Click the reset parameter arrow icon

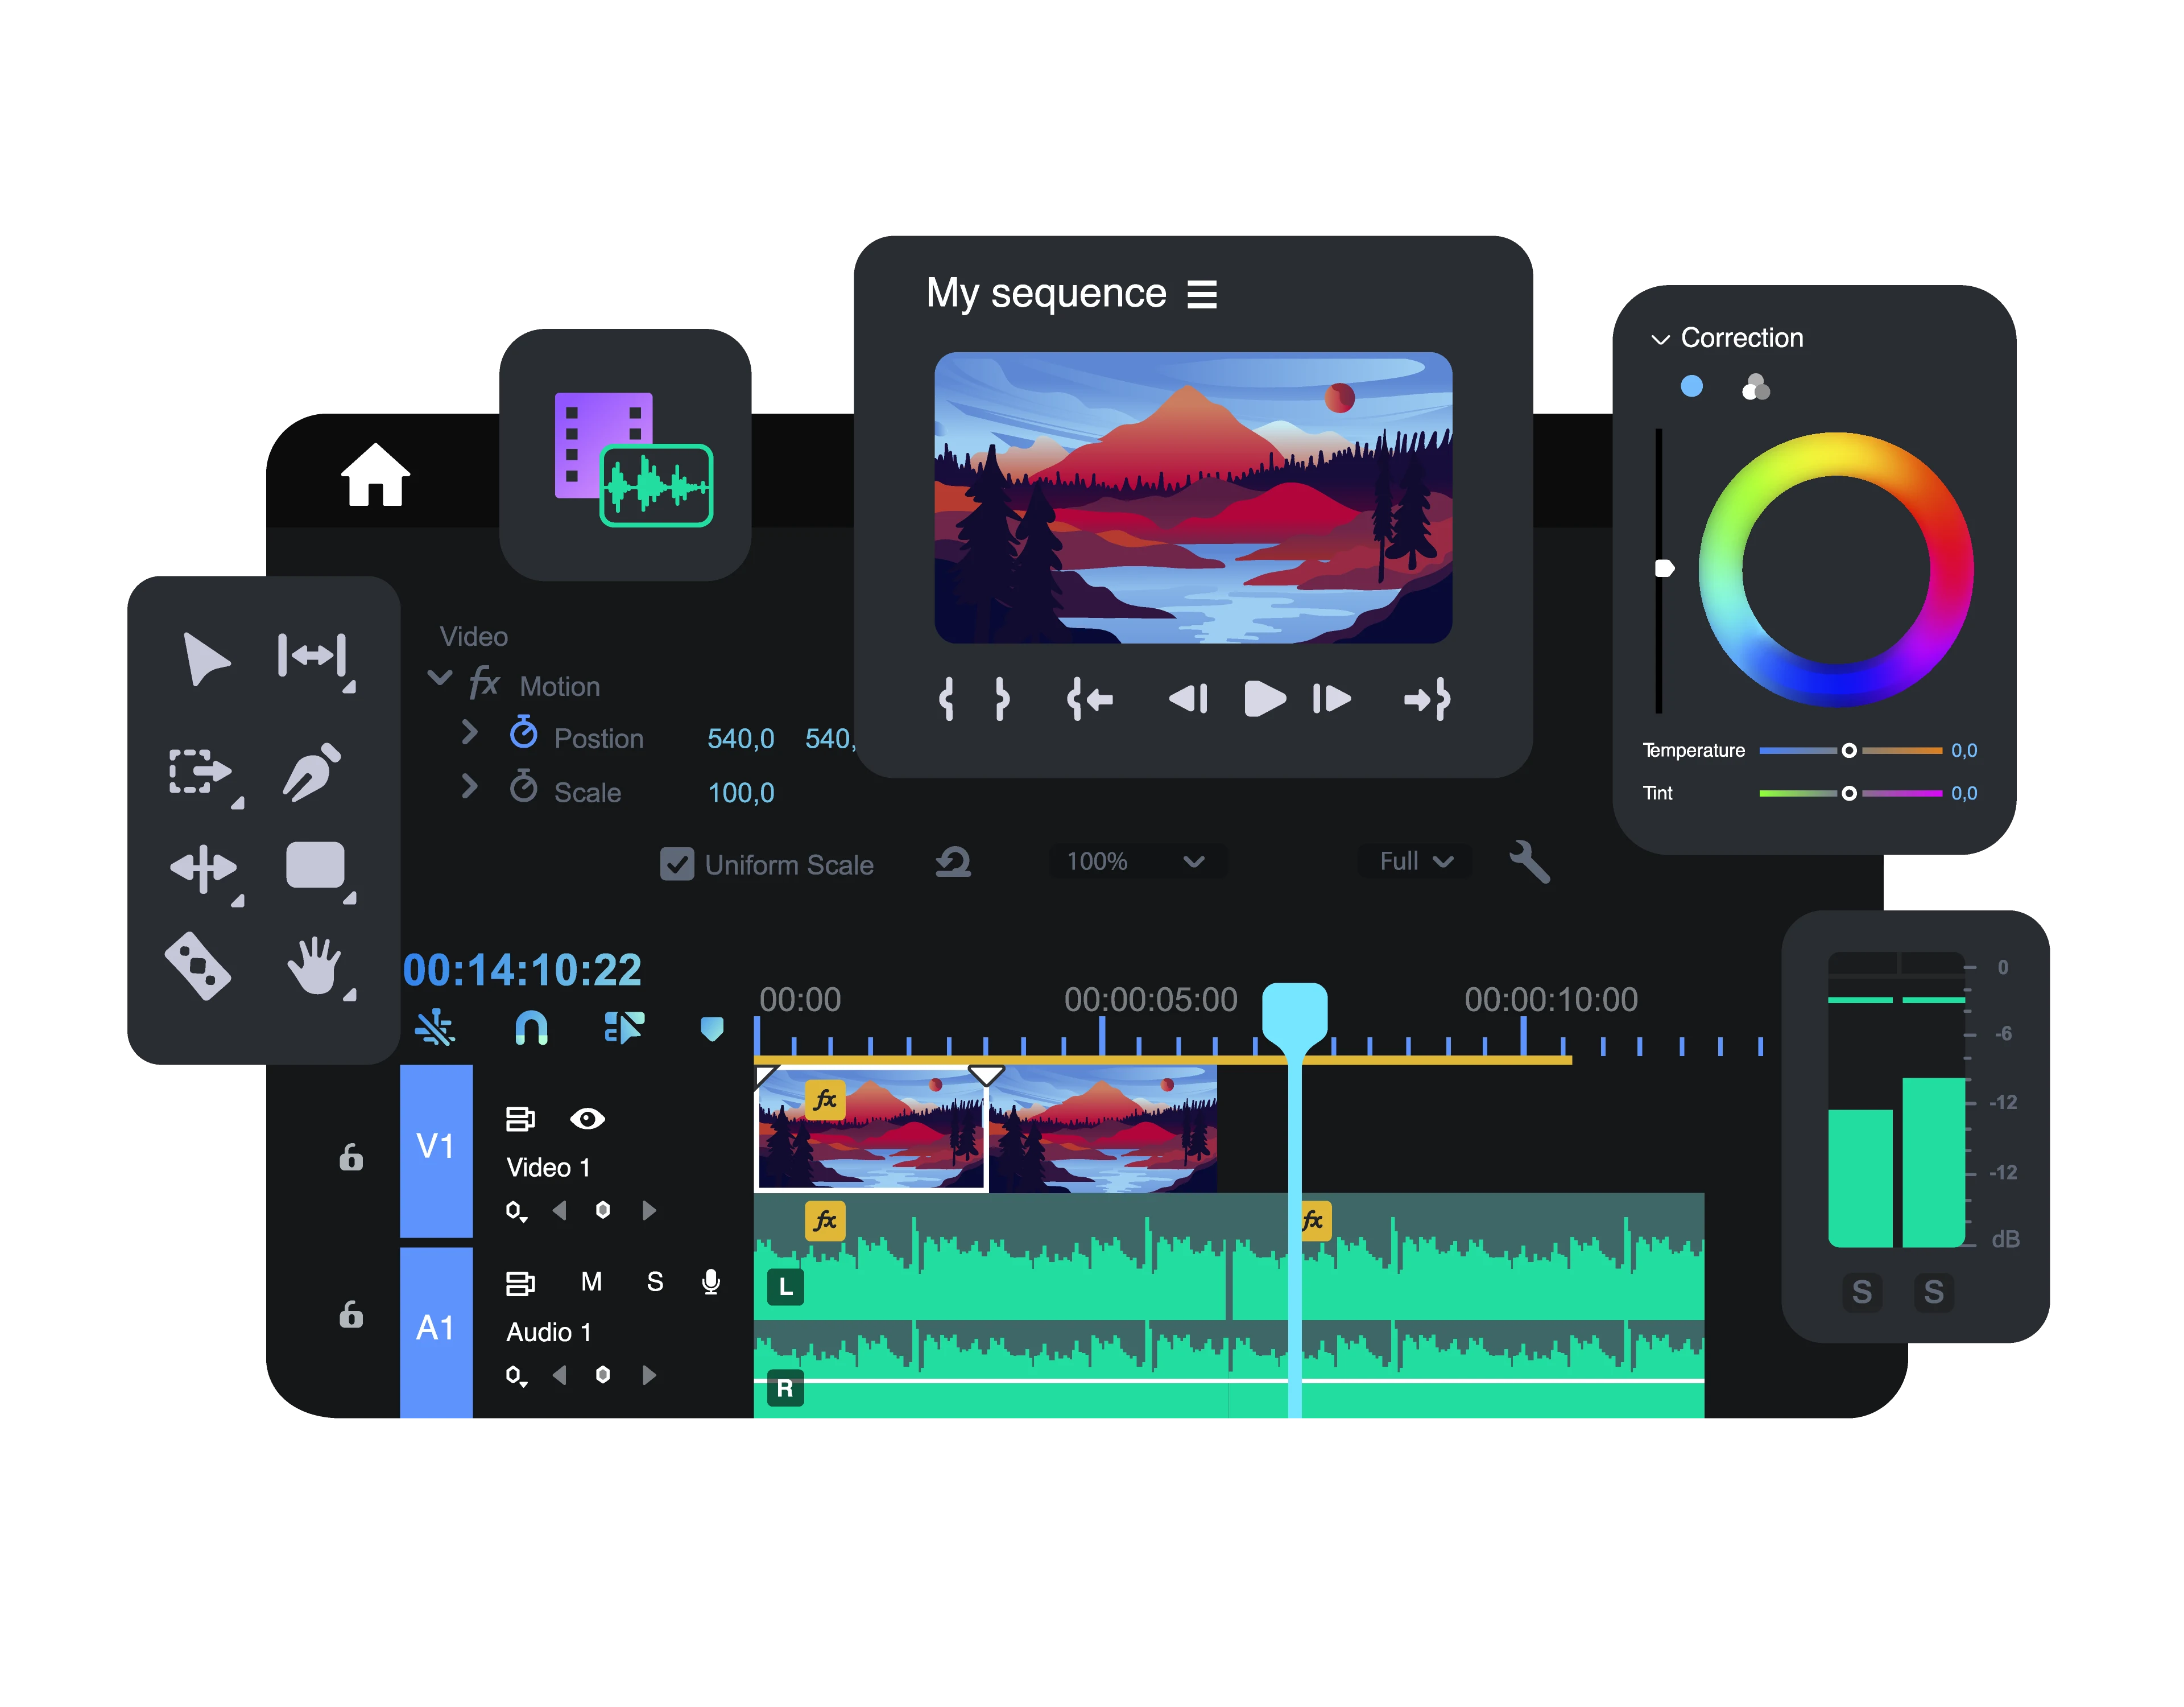(953, 861)
